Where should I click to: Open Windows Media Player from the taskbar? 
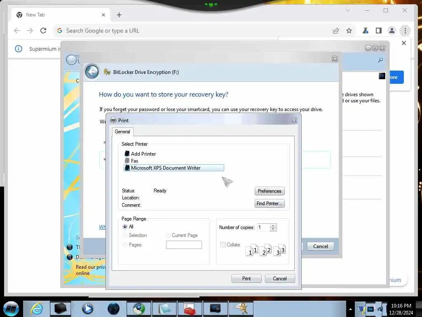[87, 309]
